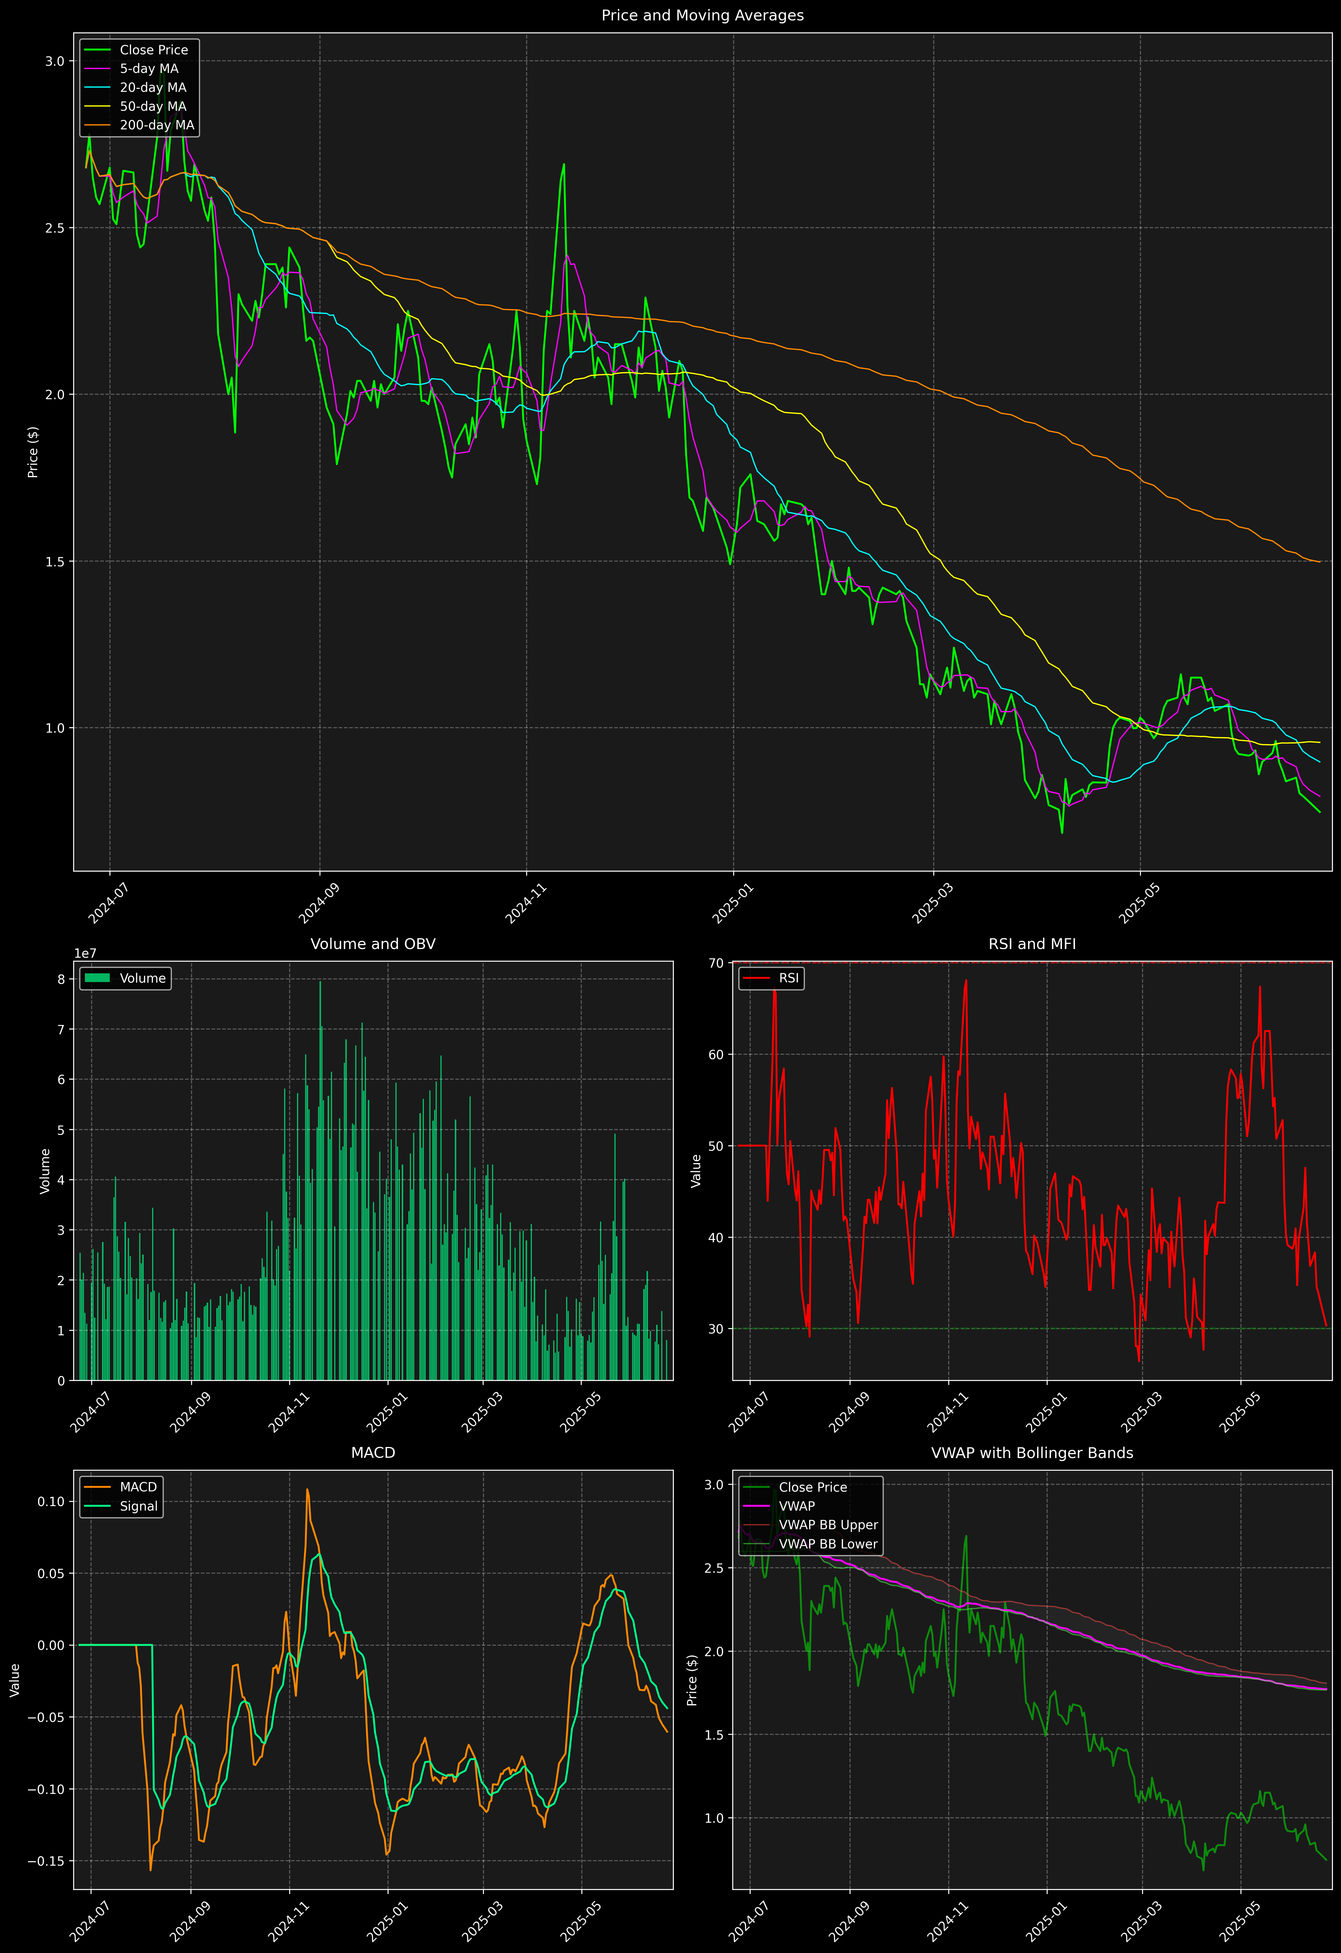Click the orange MACD legend line sample
The height and width of the screenshot is (1953, 1341).
(x=97, y=1487)
